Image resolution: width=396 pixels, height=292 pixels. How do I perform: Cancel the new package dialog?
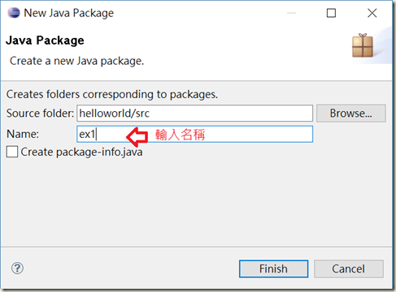coord(349,268)
